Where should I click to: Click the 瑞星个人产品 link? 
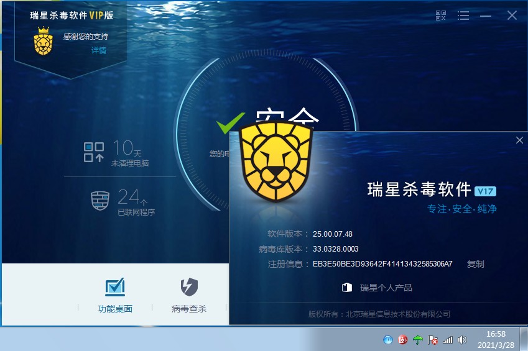coord(379,288)
